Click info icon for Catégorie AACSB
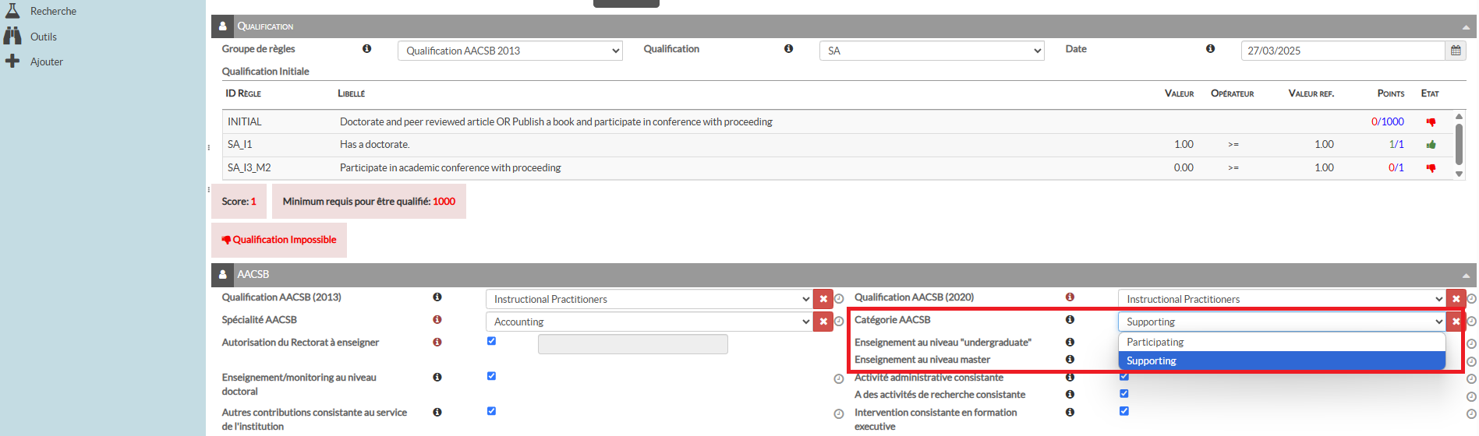 tap(1070, 320)
